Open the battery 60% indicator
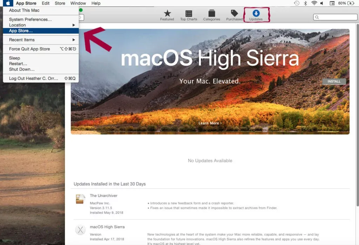Viewport: 359px width, 245px height. (346, 3)
